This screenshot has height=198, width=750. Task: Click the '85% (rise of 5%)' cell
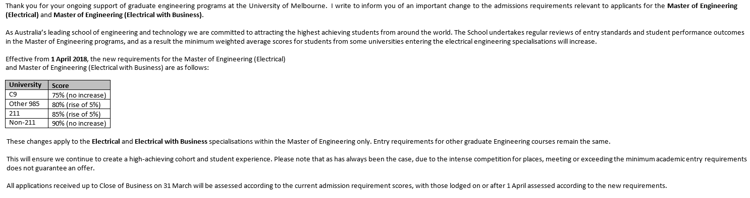click(79, 114)
